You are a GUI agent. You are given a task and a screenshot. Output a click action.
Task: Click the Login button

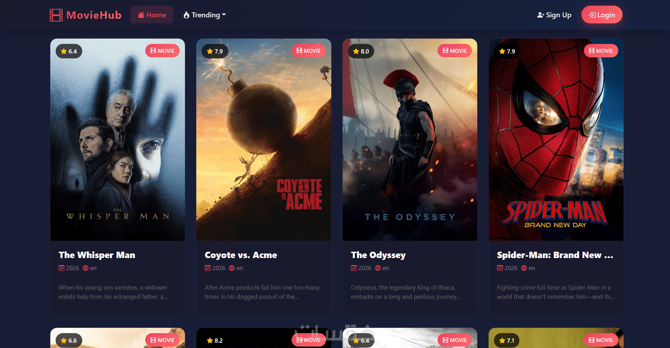pyautogui.click(x=602, y=15)
